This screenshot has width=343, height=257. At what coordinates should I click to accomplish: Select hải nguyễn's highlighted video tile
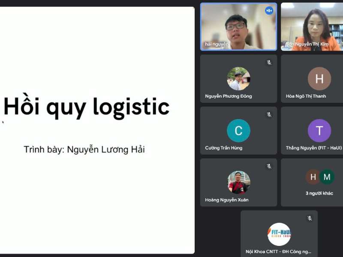[238, 26]
